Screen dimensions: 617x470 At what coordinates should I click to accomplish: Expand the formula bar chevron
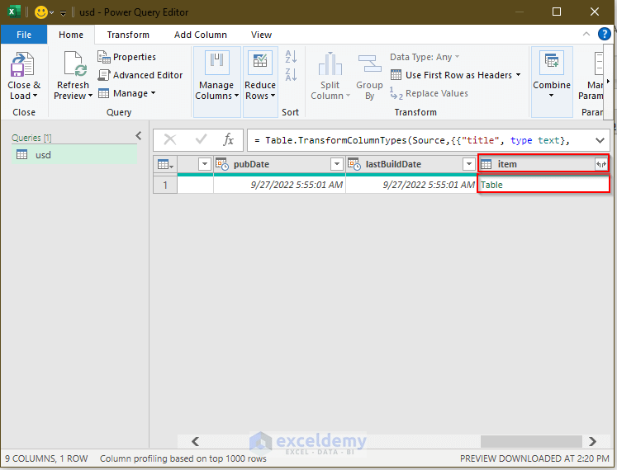point(600,140)
